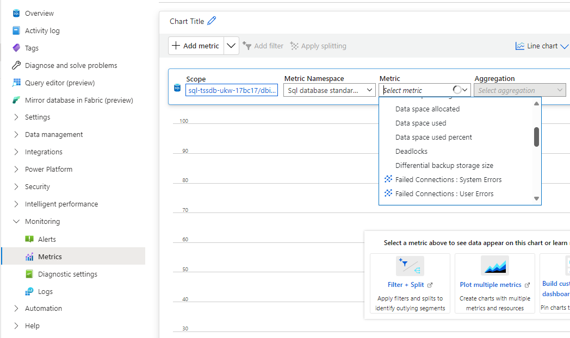
Task: Click the Apply splitting icon
Action: coord(294,46)
